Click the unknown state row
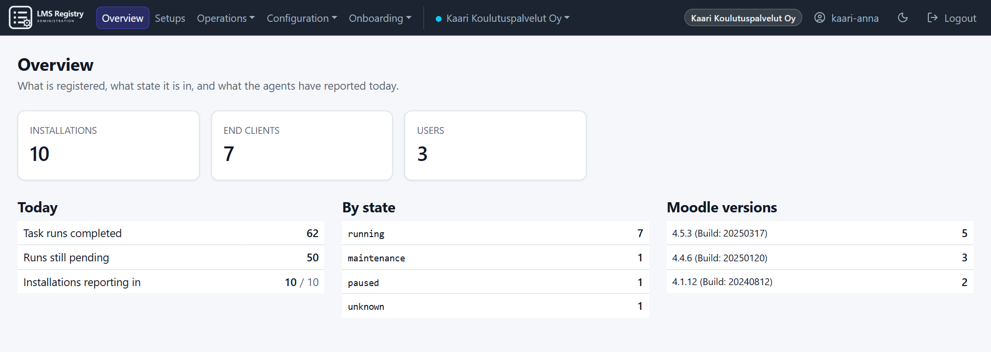Image resolution: width=991 pixels, height=352 pixels. point(495,306)
